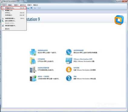The image size is (128, 112).
Task: Click description under Create New Virtual Machine
Action: 47,53
